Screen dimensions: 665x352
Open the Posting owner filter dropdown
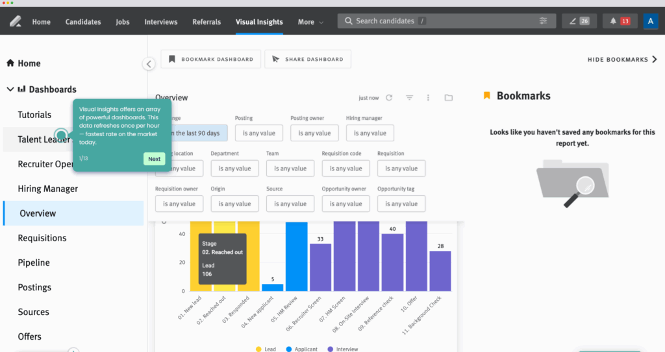click(314, 133)
